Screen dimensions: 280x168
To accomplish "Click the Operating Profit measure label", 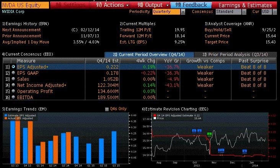I will coord(35,91).
